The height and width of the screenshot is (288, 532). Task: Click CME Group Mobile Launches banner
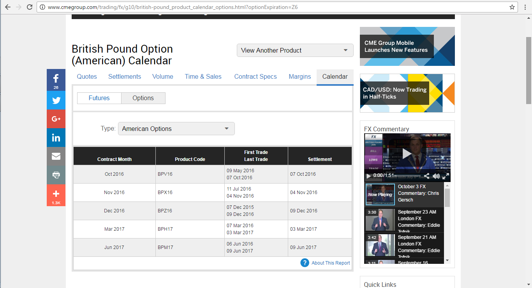coord(407,46)
